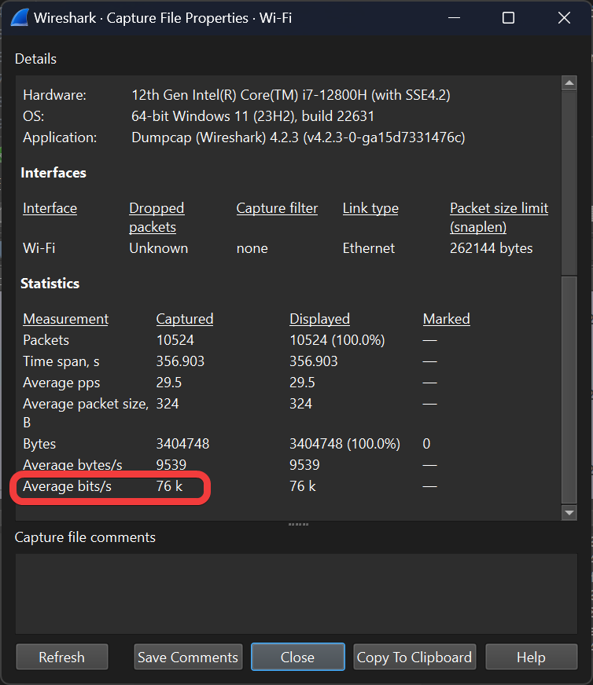Click the Refresh button
This screenshot has width=593, height=685.
(x=61, y=657)
